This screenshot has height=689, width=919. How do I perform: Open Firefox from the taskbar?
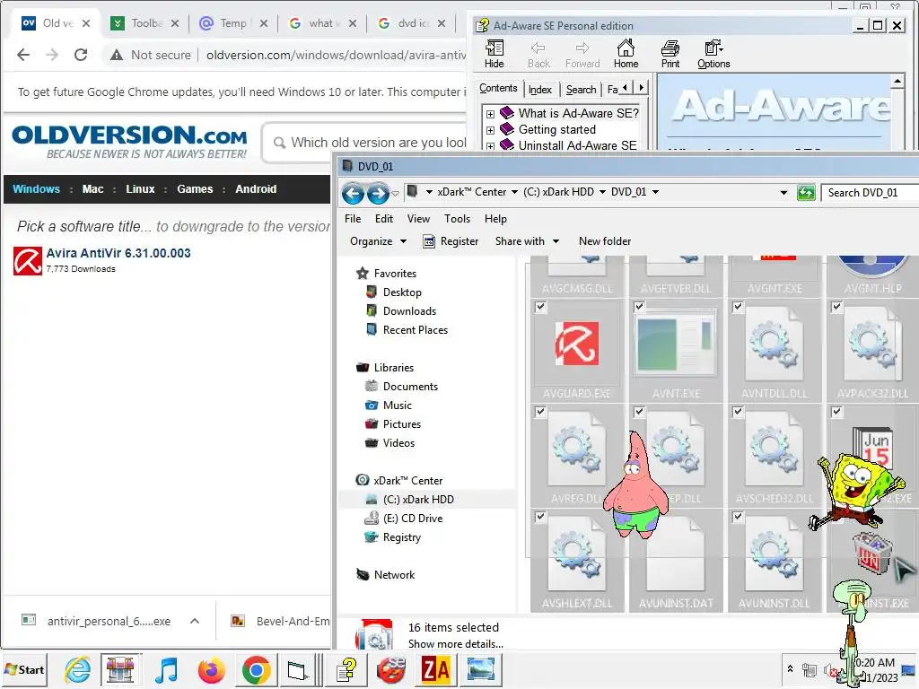click(211, 669)
